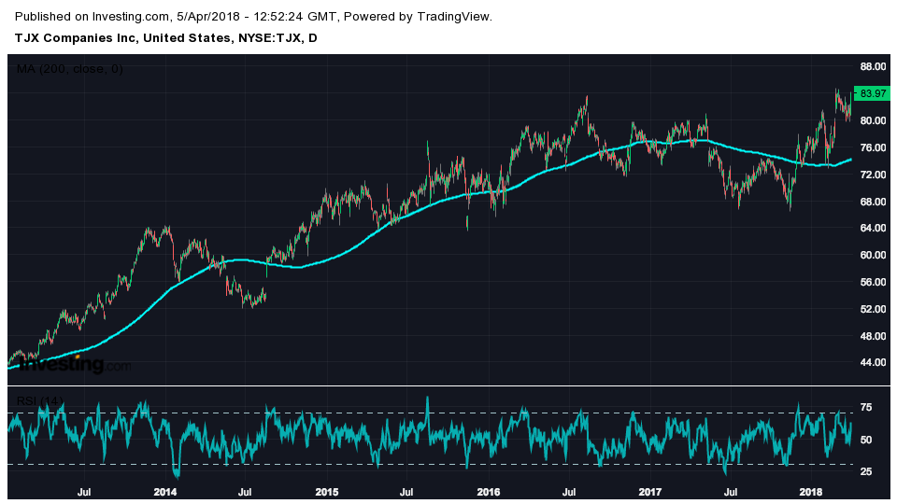Click the Jul label between 2014 and 2015
The height and width of the screenshot is (504, 897).
[x=246, y=492]
